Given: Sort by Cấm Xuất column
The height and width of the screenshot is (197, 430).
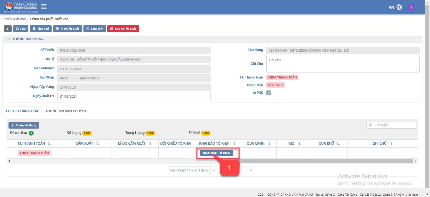Looking at the screenshot, I should pyautogui.click(x=97, y=144).
